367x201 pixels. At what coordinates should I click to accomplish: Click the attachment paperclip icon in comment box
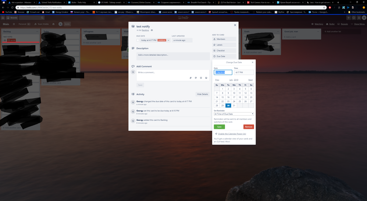click(x=190, y=78)
